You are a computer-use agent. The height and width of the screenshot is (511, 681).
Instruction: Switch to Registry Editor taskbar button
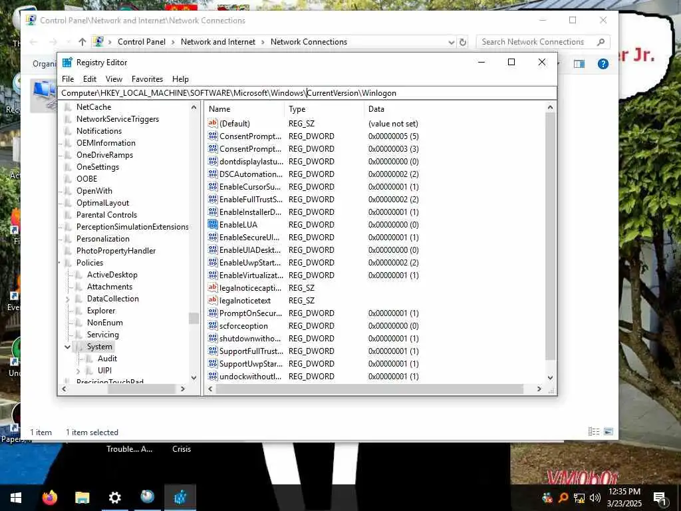(180, 498)
